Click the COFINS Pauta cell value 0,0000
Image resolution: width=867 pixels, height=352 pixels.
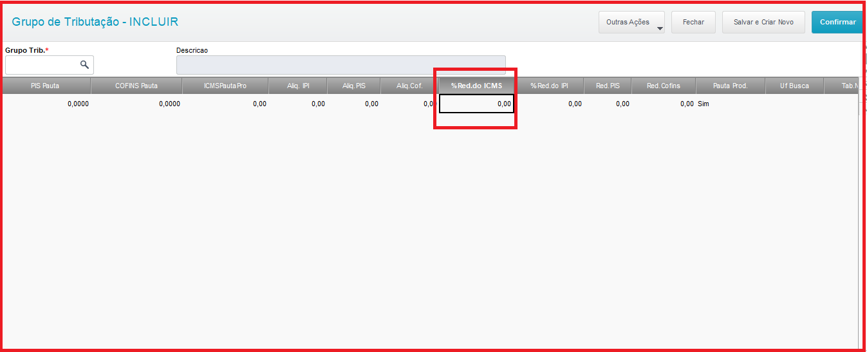click(169, 104)
